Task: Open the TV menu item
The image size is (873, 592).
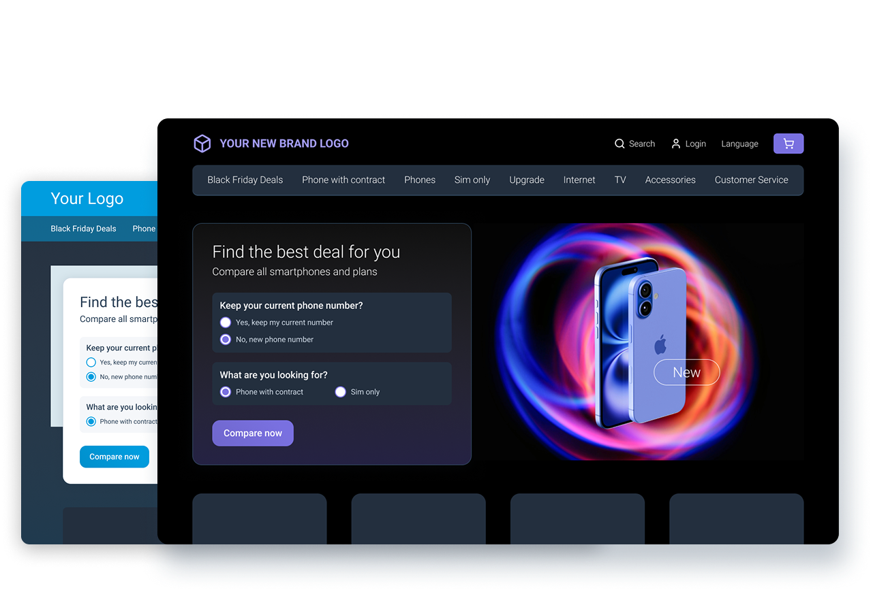Action: (620, 180)
